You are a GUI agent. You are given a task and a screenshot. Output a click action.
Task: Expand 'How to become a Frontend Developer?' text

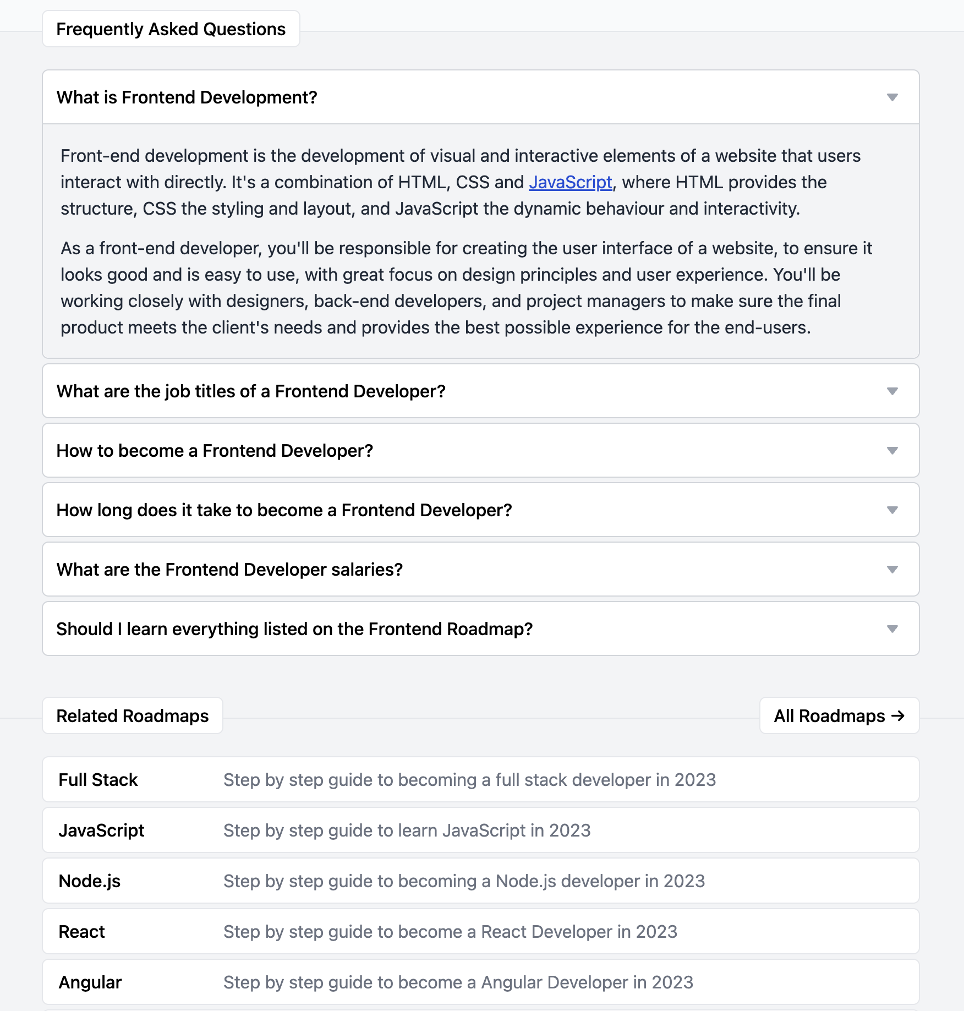point(215,451)
